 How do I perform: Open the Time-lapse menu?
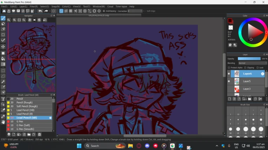(121, 7)
